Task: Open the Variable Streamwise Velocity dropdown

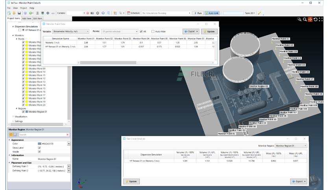Action: 71,31
